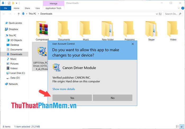This screenshot has width=185, height=129.
Task: Open Music in navigation pane
Action: (x=13, y=59)
